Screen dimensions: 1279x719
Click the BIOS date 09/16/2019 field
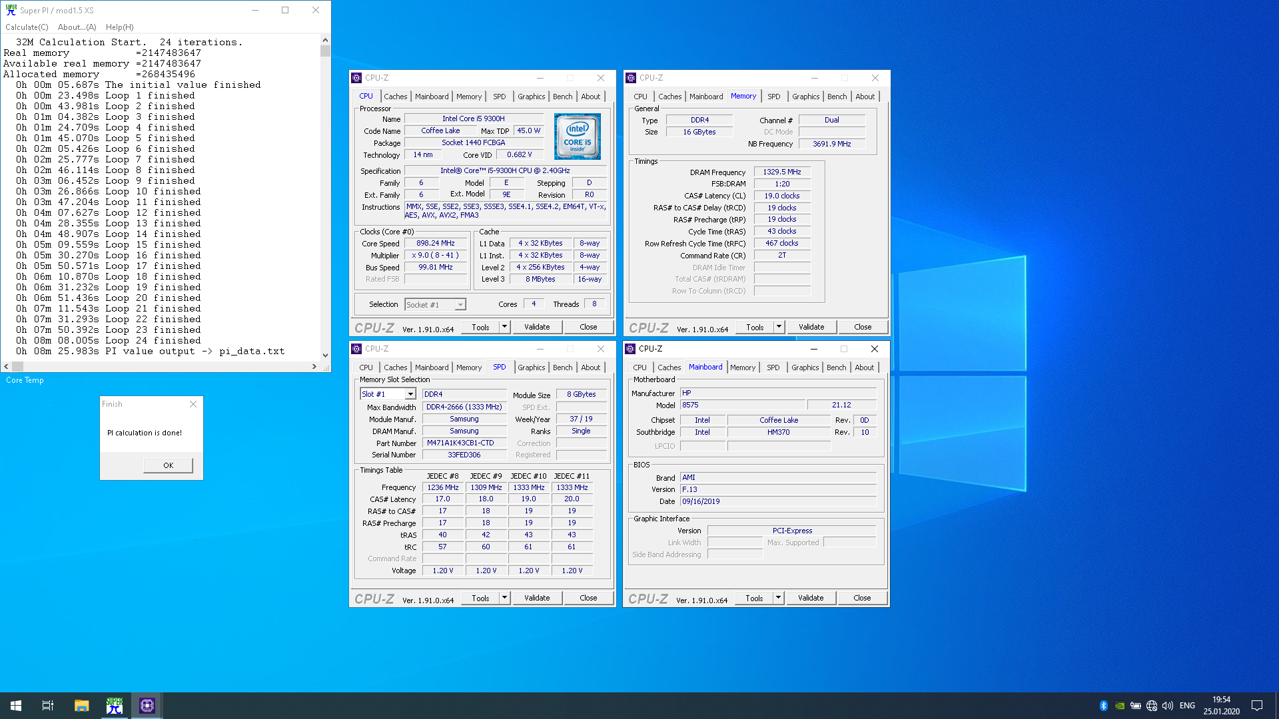click(778, 501)
